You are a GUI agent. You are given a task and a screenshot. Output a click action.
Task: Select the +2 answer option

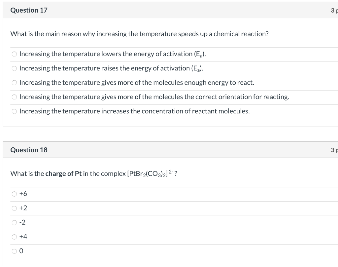(14, 208)
